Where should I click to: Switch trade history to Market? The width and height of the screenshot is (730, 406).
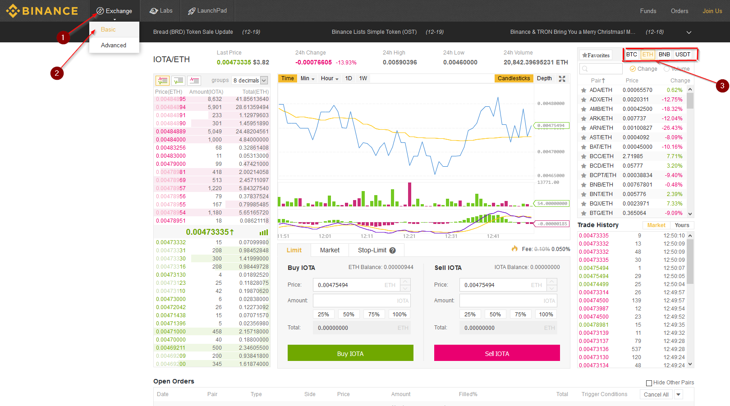click(x=656, y=225)
